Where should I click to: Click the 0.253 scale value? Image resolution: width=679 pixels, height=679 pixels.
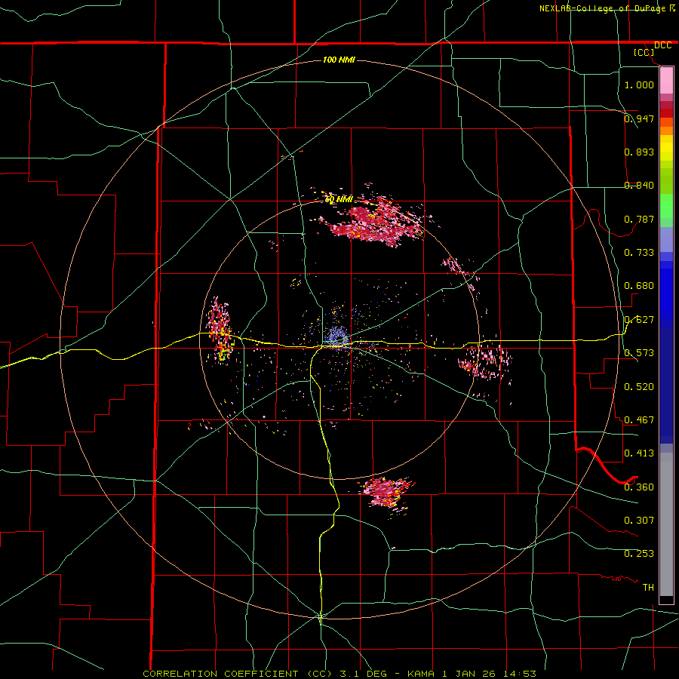click(x=639, y=554)
